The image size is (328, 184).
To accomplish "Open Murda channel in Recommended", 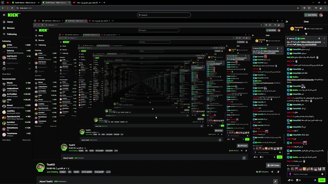I will pos(16,84).
